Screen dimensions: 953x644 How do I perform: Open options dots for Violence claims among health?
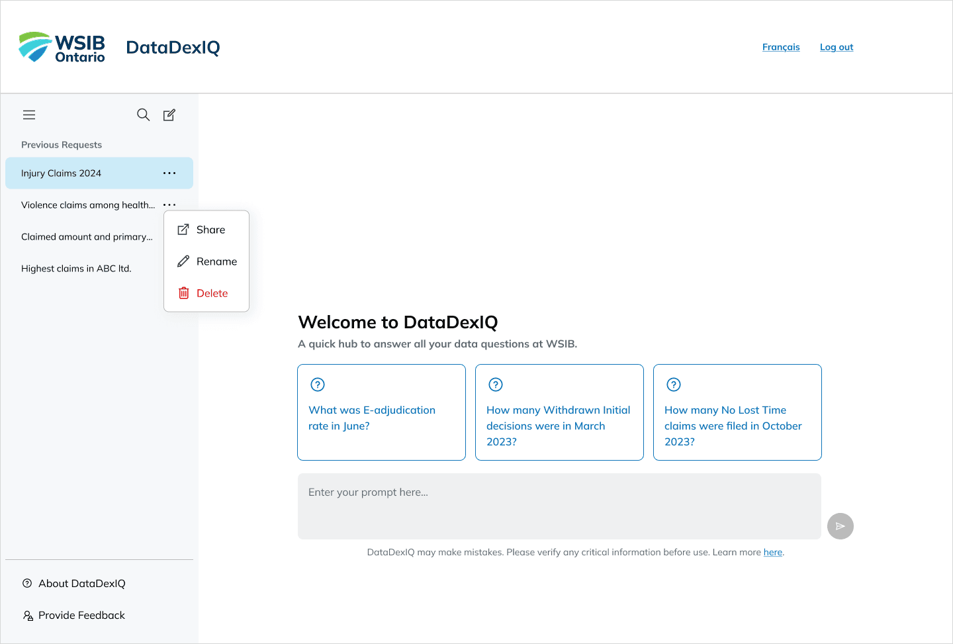pyautogui.click(x=169, y=205)
